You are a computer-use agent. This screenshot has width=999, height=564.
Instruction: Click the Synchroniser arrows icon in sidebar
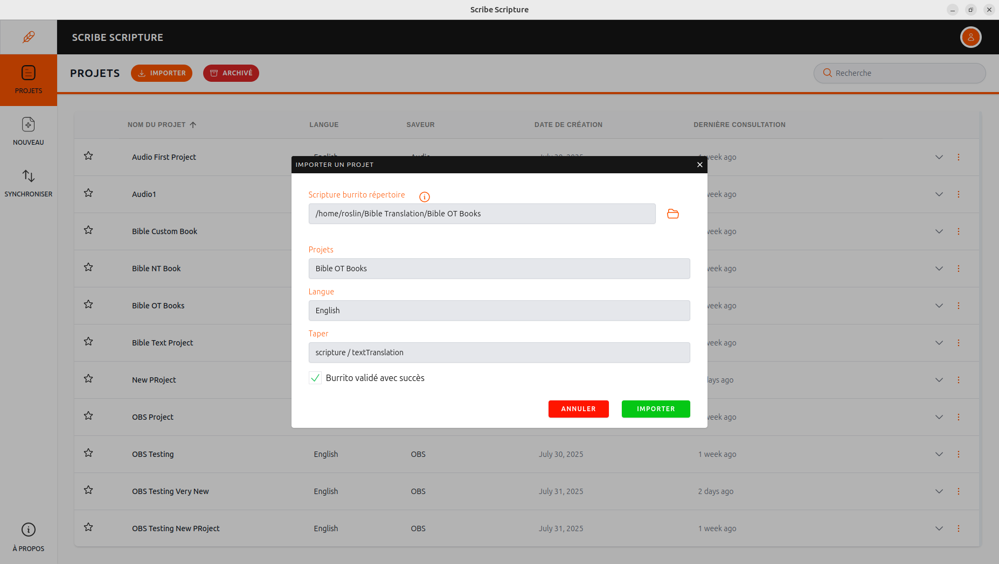pyautogui.click(x=29, y=177)
